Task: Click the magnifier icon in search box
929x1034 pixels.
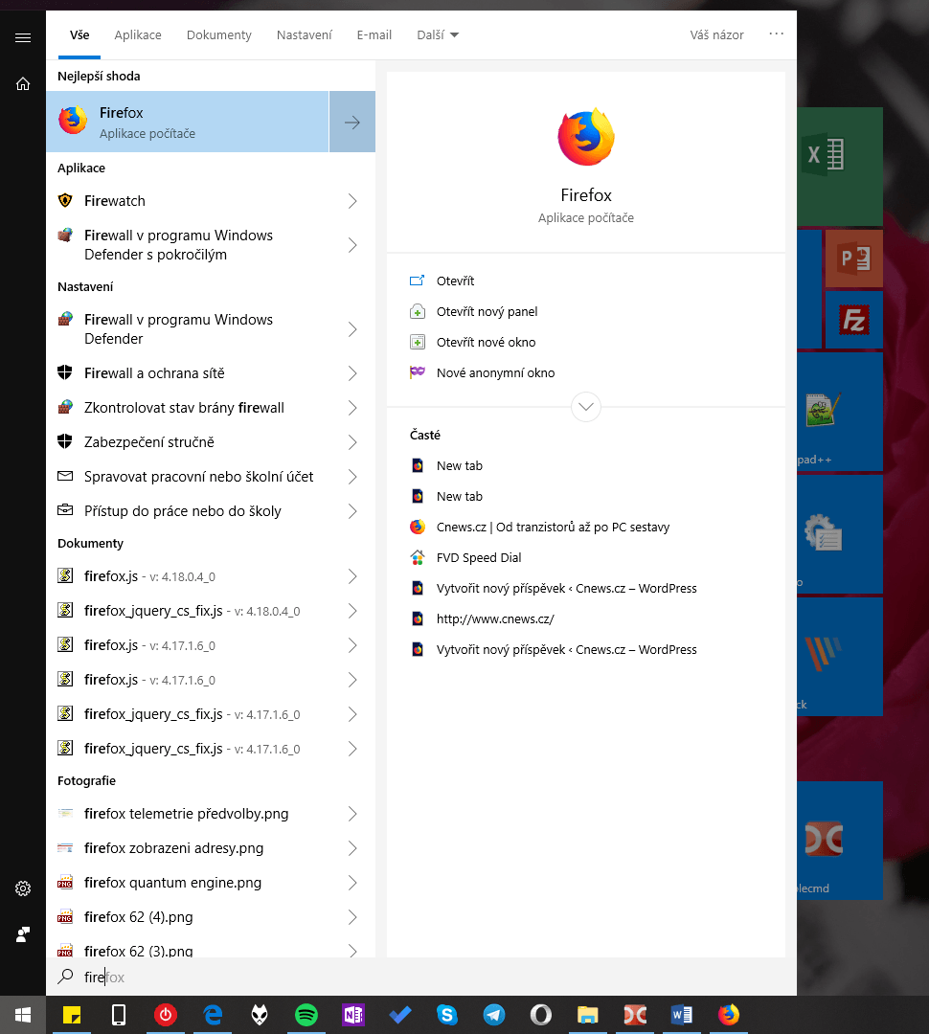Action: pos(65,977)
